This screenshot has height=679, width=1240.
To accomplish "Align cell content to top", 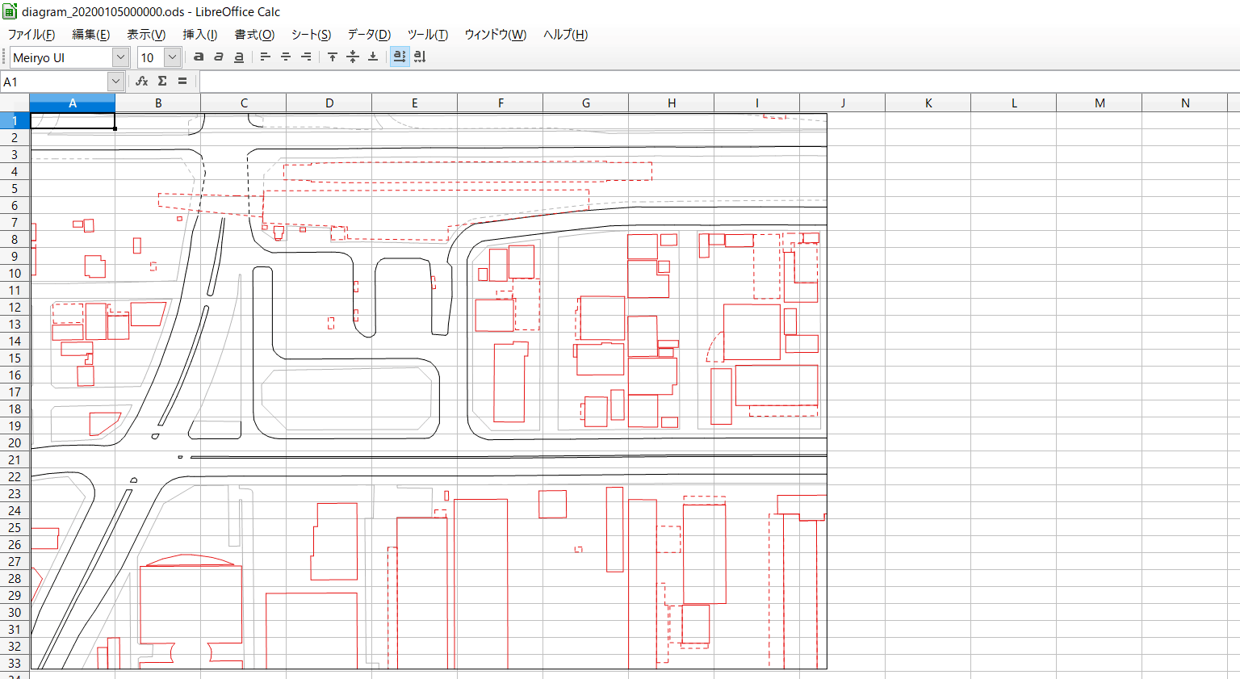I will click(x=333, y=57).
